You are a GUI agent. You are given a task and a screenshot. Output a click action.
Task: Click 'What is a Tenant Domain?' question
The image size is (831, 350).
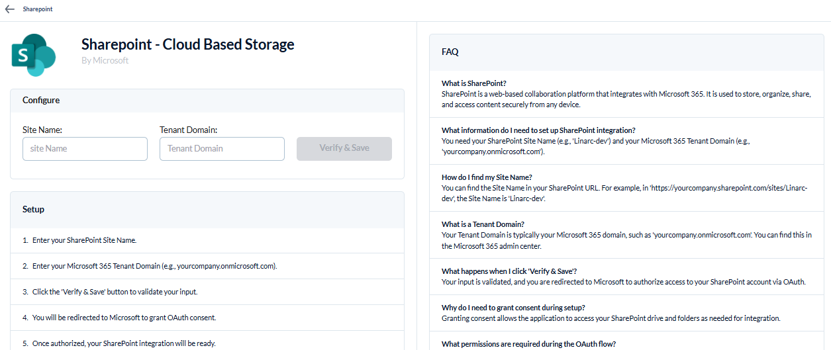(x=483, y=224)
